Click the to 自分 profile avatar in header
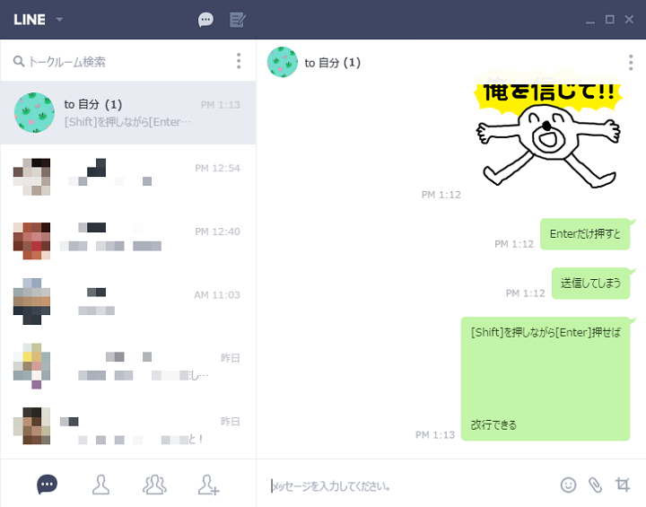 click(283, 62)
